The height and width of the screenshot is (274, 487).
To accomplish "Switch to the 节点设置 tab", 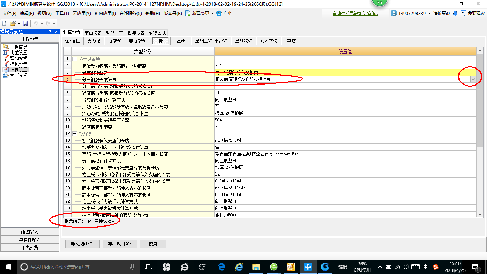I will tap(93, 33).
